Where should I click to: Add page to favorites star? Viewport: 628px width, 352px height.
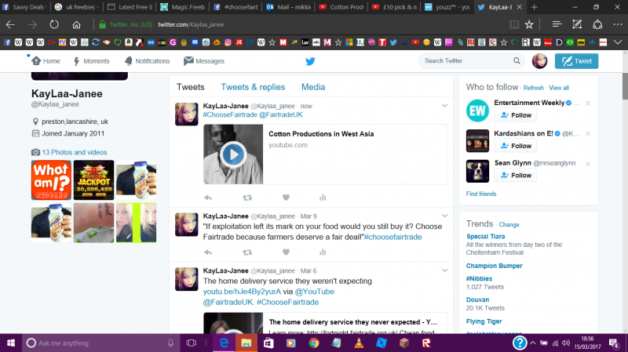pos(529,24)
